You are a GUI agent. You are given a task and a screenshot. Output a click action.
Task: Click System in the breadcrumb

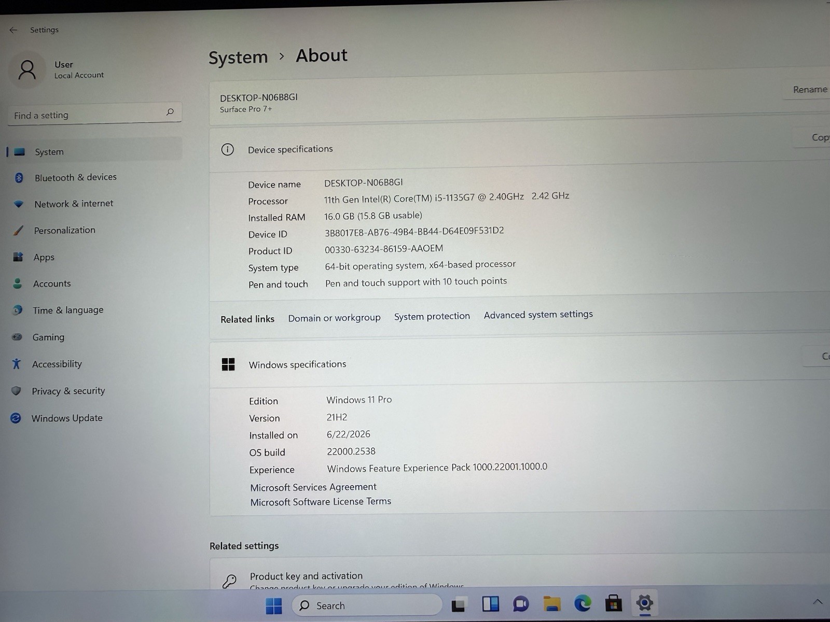click(x=238, y=57)
